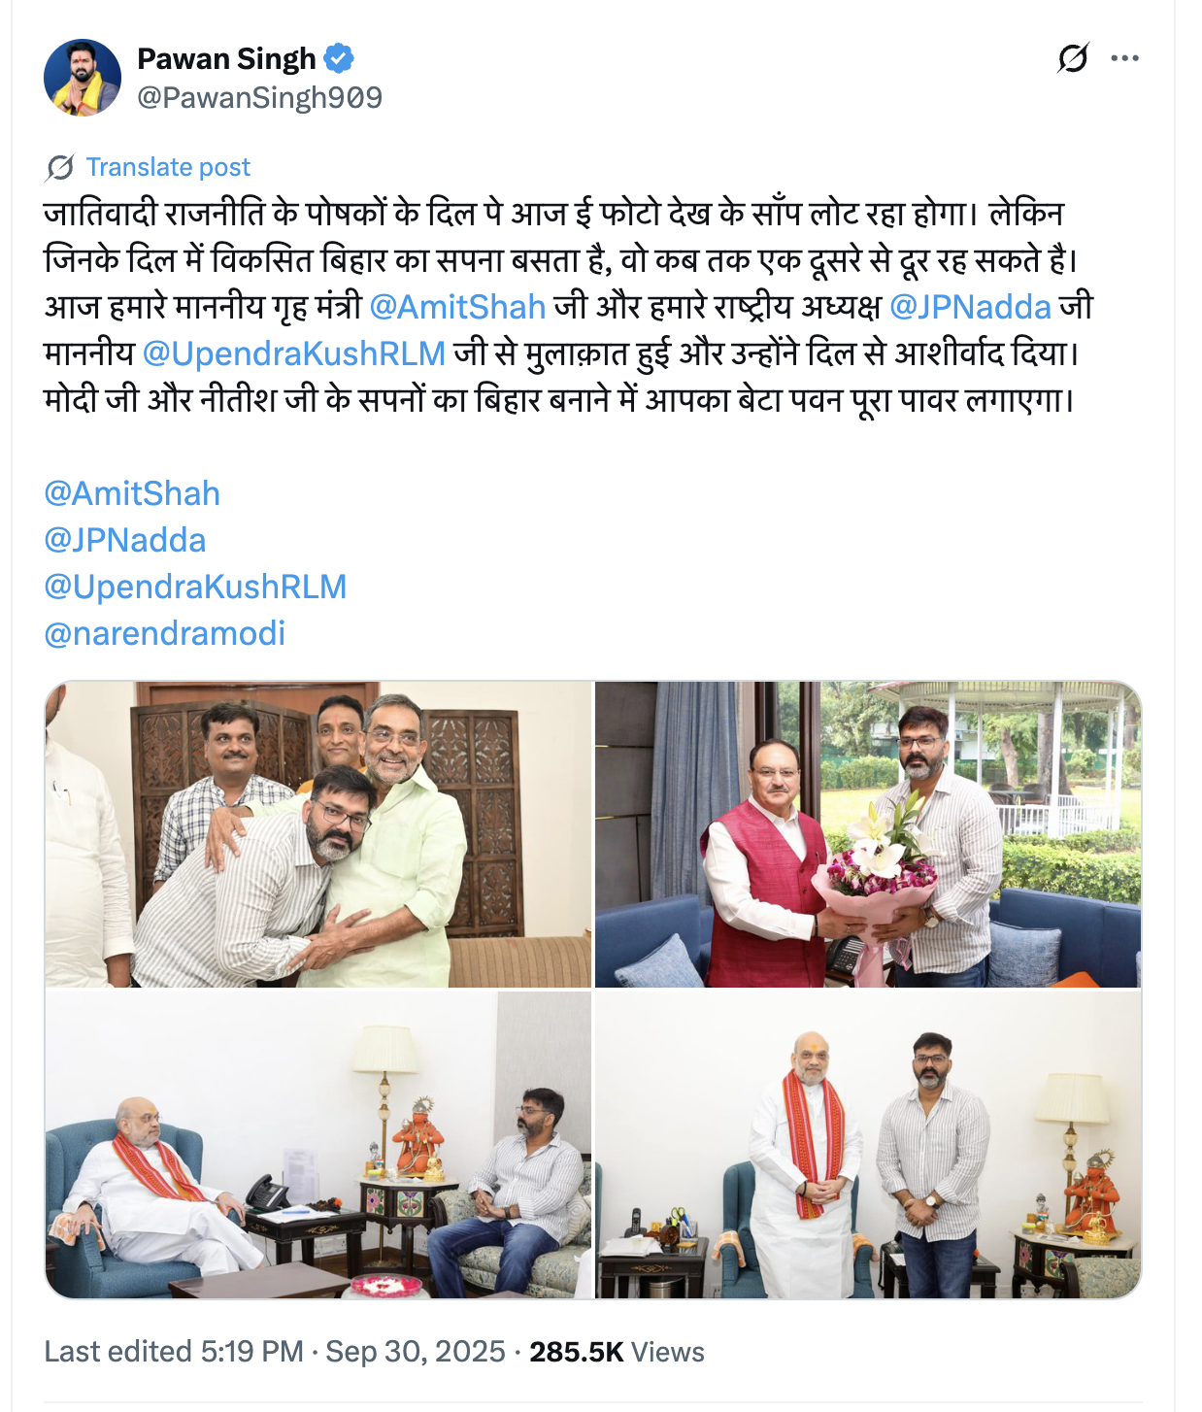Click the @PawanSingh909 handle
Viewport: 1202px width, 1412px height.
point(259,97)
